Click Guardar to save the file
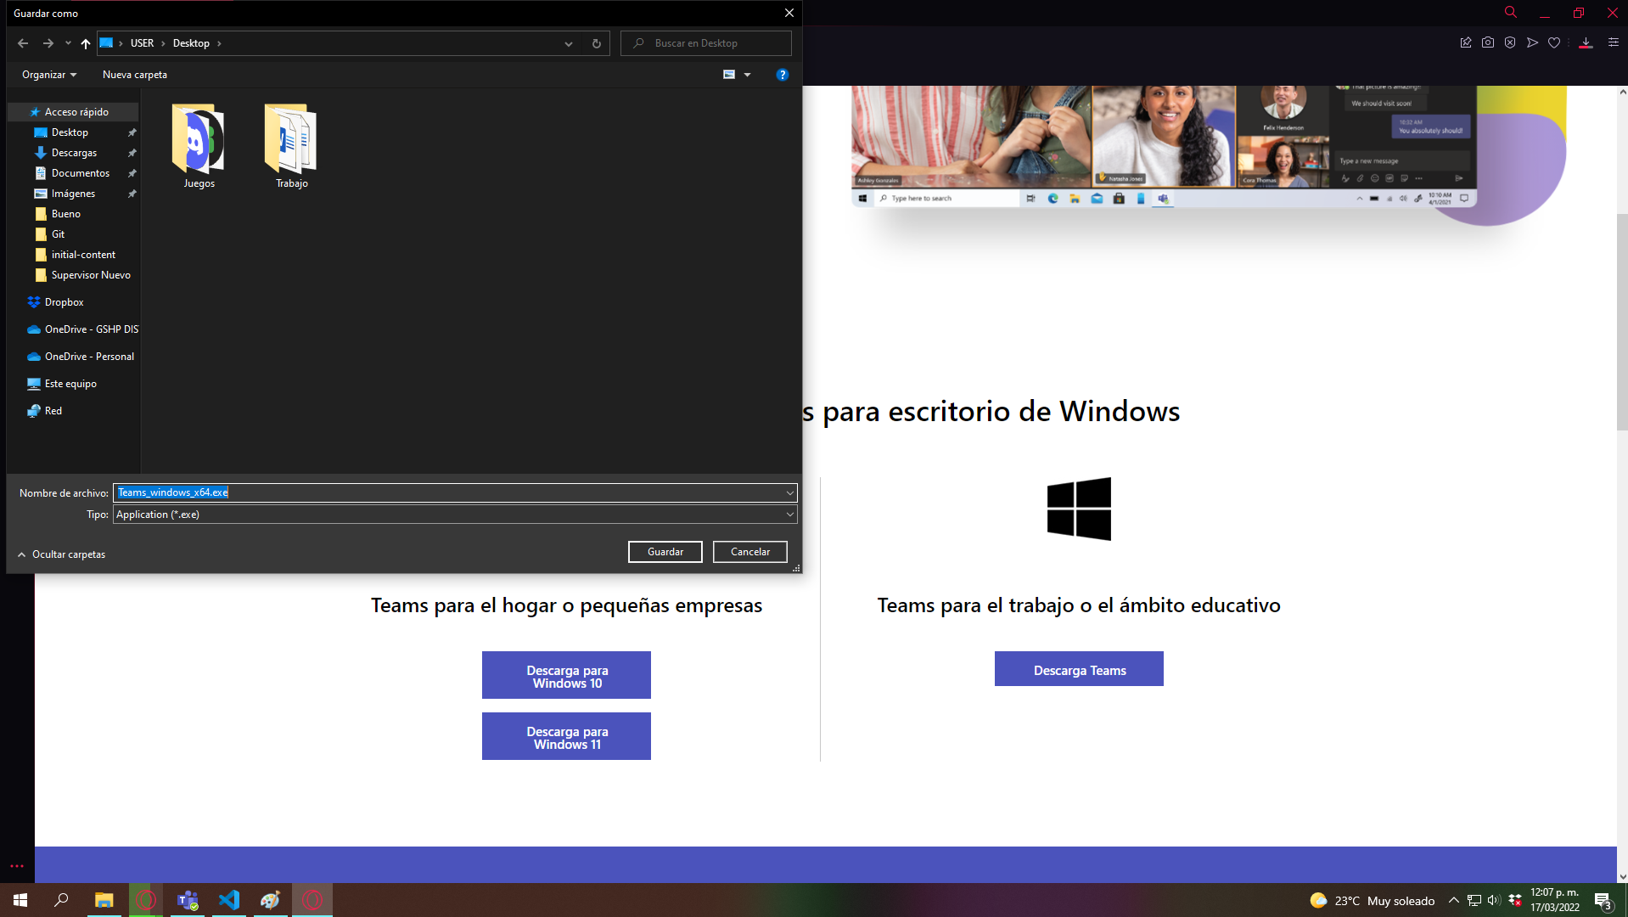 (x=665, y=552)
